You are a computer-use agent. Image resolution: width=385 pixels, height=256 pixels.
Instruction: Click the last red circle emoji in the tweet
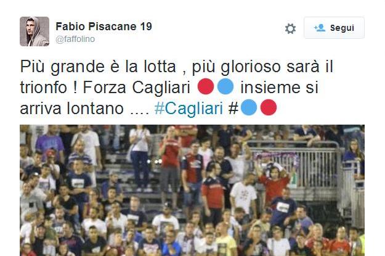269,107
